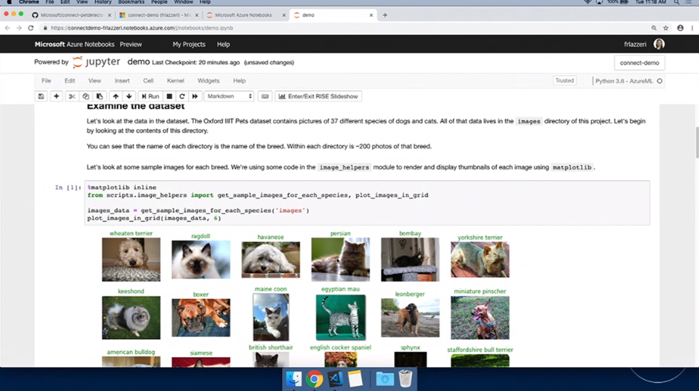Open the notebook View menu
The height and width of the screenshot is (391, 699).
pos(94,81)
